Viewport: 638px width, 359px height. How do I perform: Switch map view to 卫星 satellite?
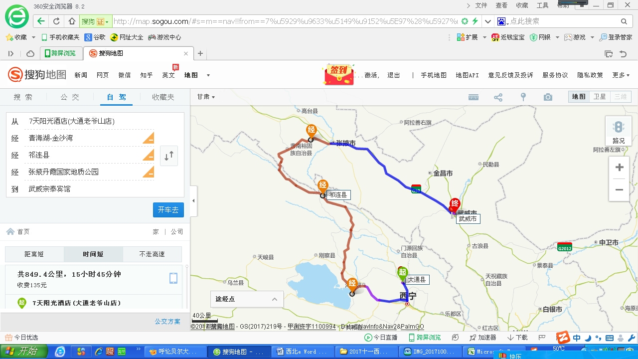click(x=599, y=97)
